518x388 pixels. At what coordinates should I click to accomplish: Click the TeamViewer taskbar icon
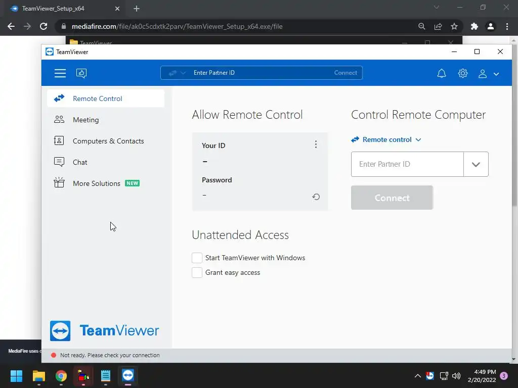(x=128, y=376)
